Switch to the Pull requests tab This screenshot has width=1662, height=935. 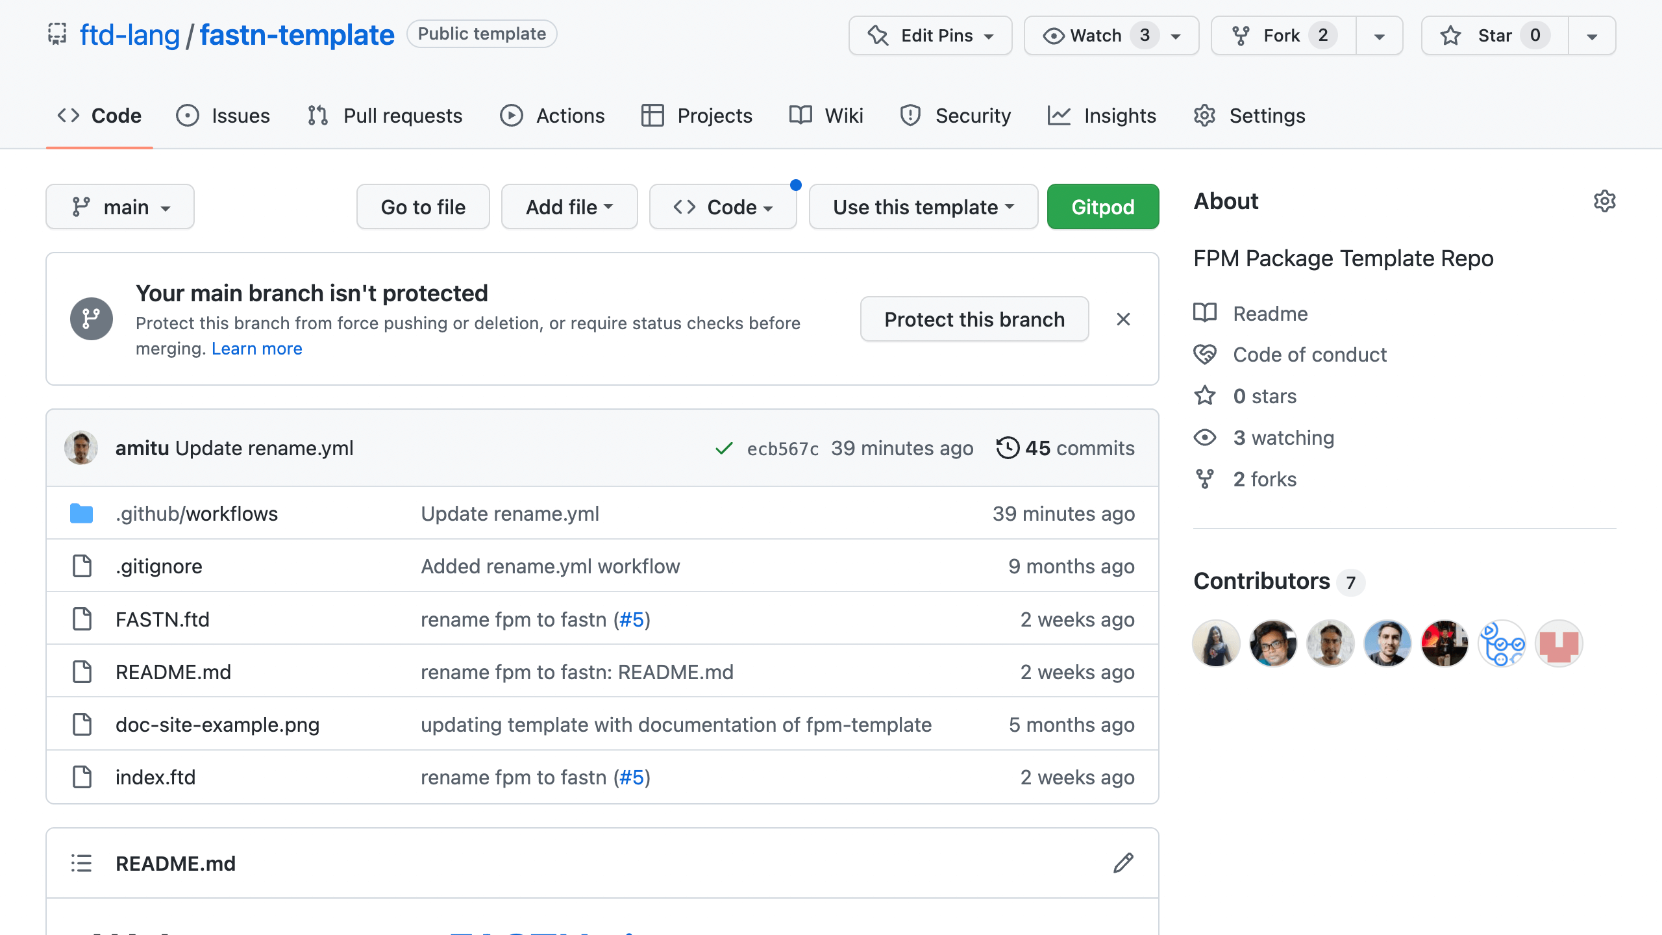[385, 116]
